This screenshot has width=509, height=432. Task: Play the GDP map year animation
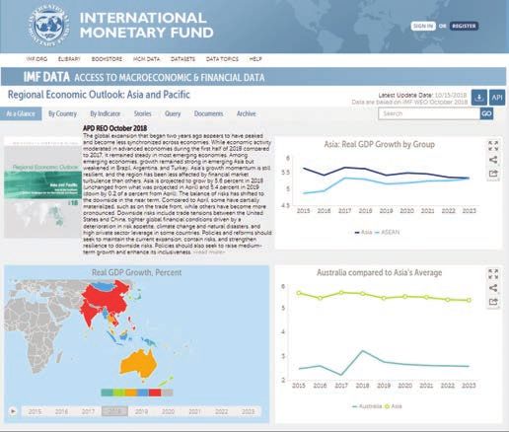13,411
